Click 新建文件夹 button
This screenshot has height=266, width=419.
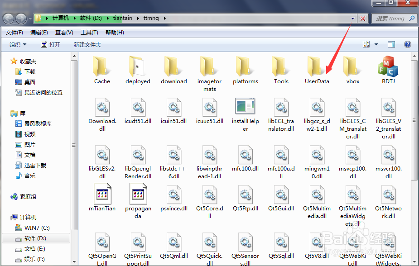tap(87, 44)
